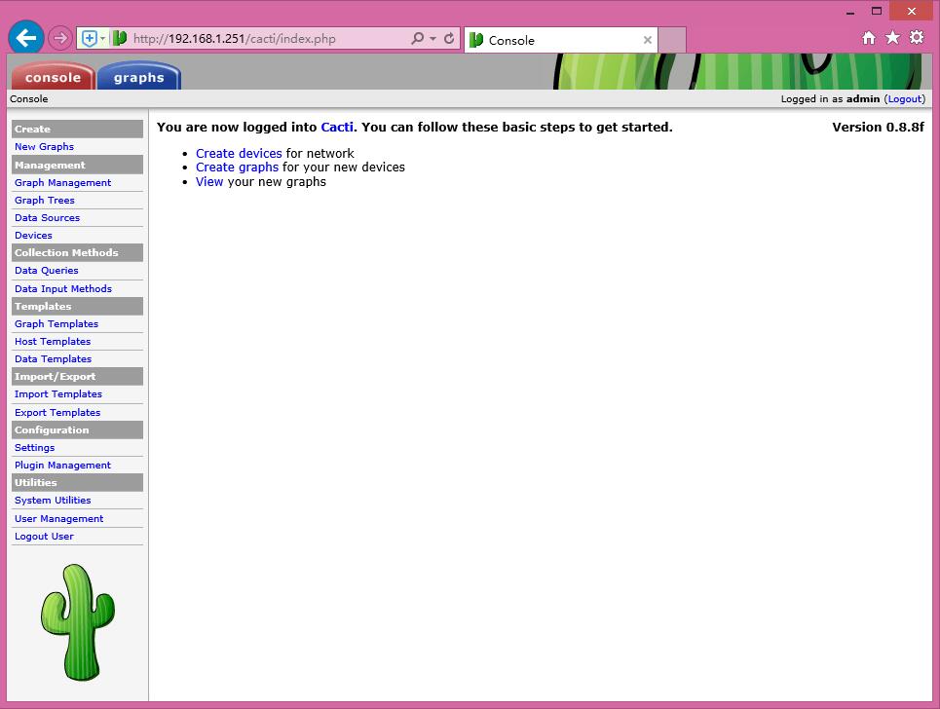Image resolution: width=940 pixels, height=709 pixels.
Task: Minimize the browser window
Action: 850,12
